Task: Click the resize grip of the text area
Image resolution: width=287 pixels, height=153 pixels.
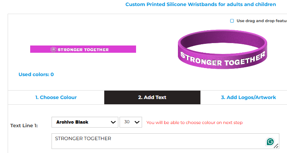Action: click(x=276, y=146)
